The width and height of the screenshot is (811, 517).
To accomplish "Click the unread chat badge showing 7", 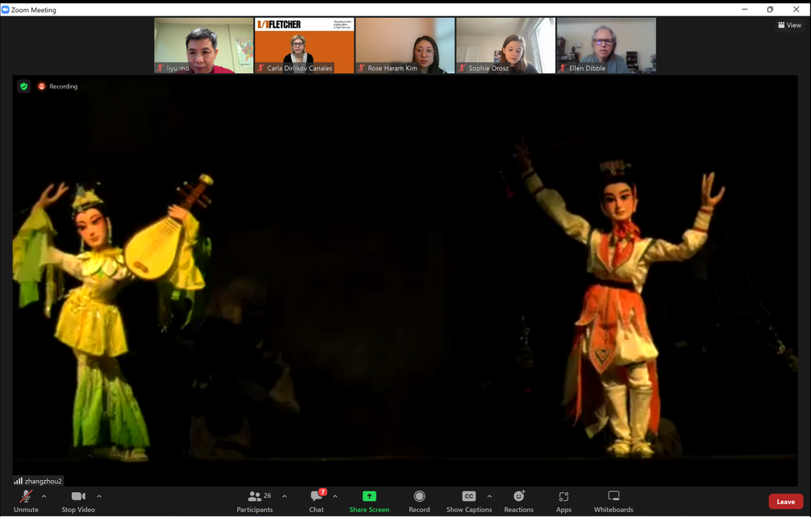I will point(323,492).
